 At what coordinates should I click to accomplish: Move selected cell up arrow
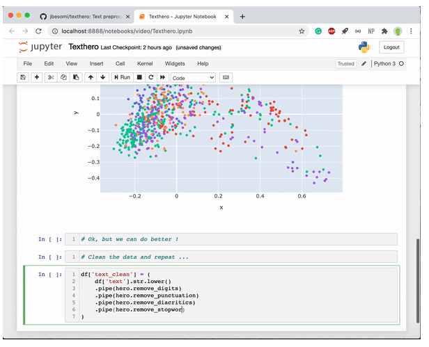(x=91, y=78)
